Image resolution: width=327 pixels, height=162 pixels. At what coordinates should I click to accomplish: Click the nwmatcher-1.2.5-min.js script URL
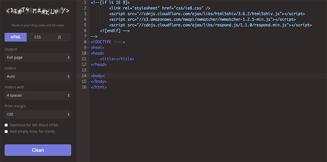204,20
